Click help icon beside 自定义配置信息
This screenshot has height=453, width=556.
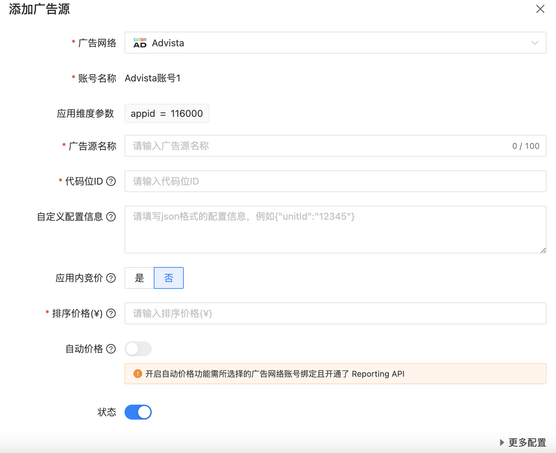pyautogui.click(x=111, y=217)
